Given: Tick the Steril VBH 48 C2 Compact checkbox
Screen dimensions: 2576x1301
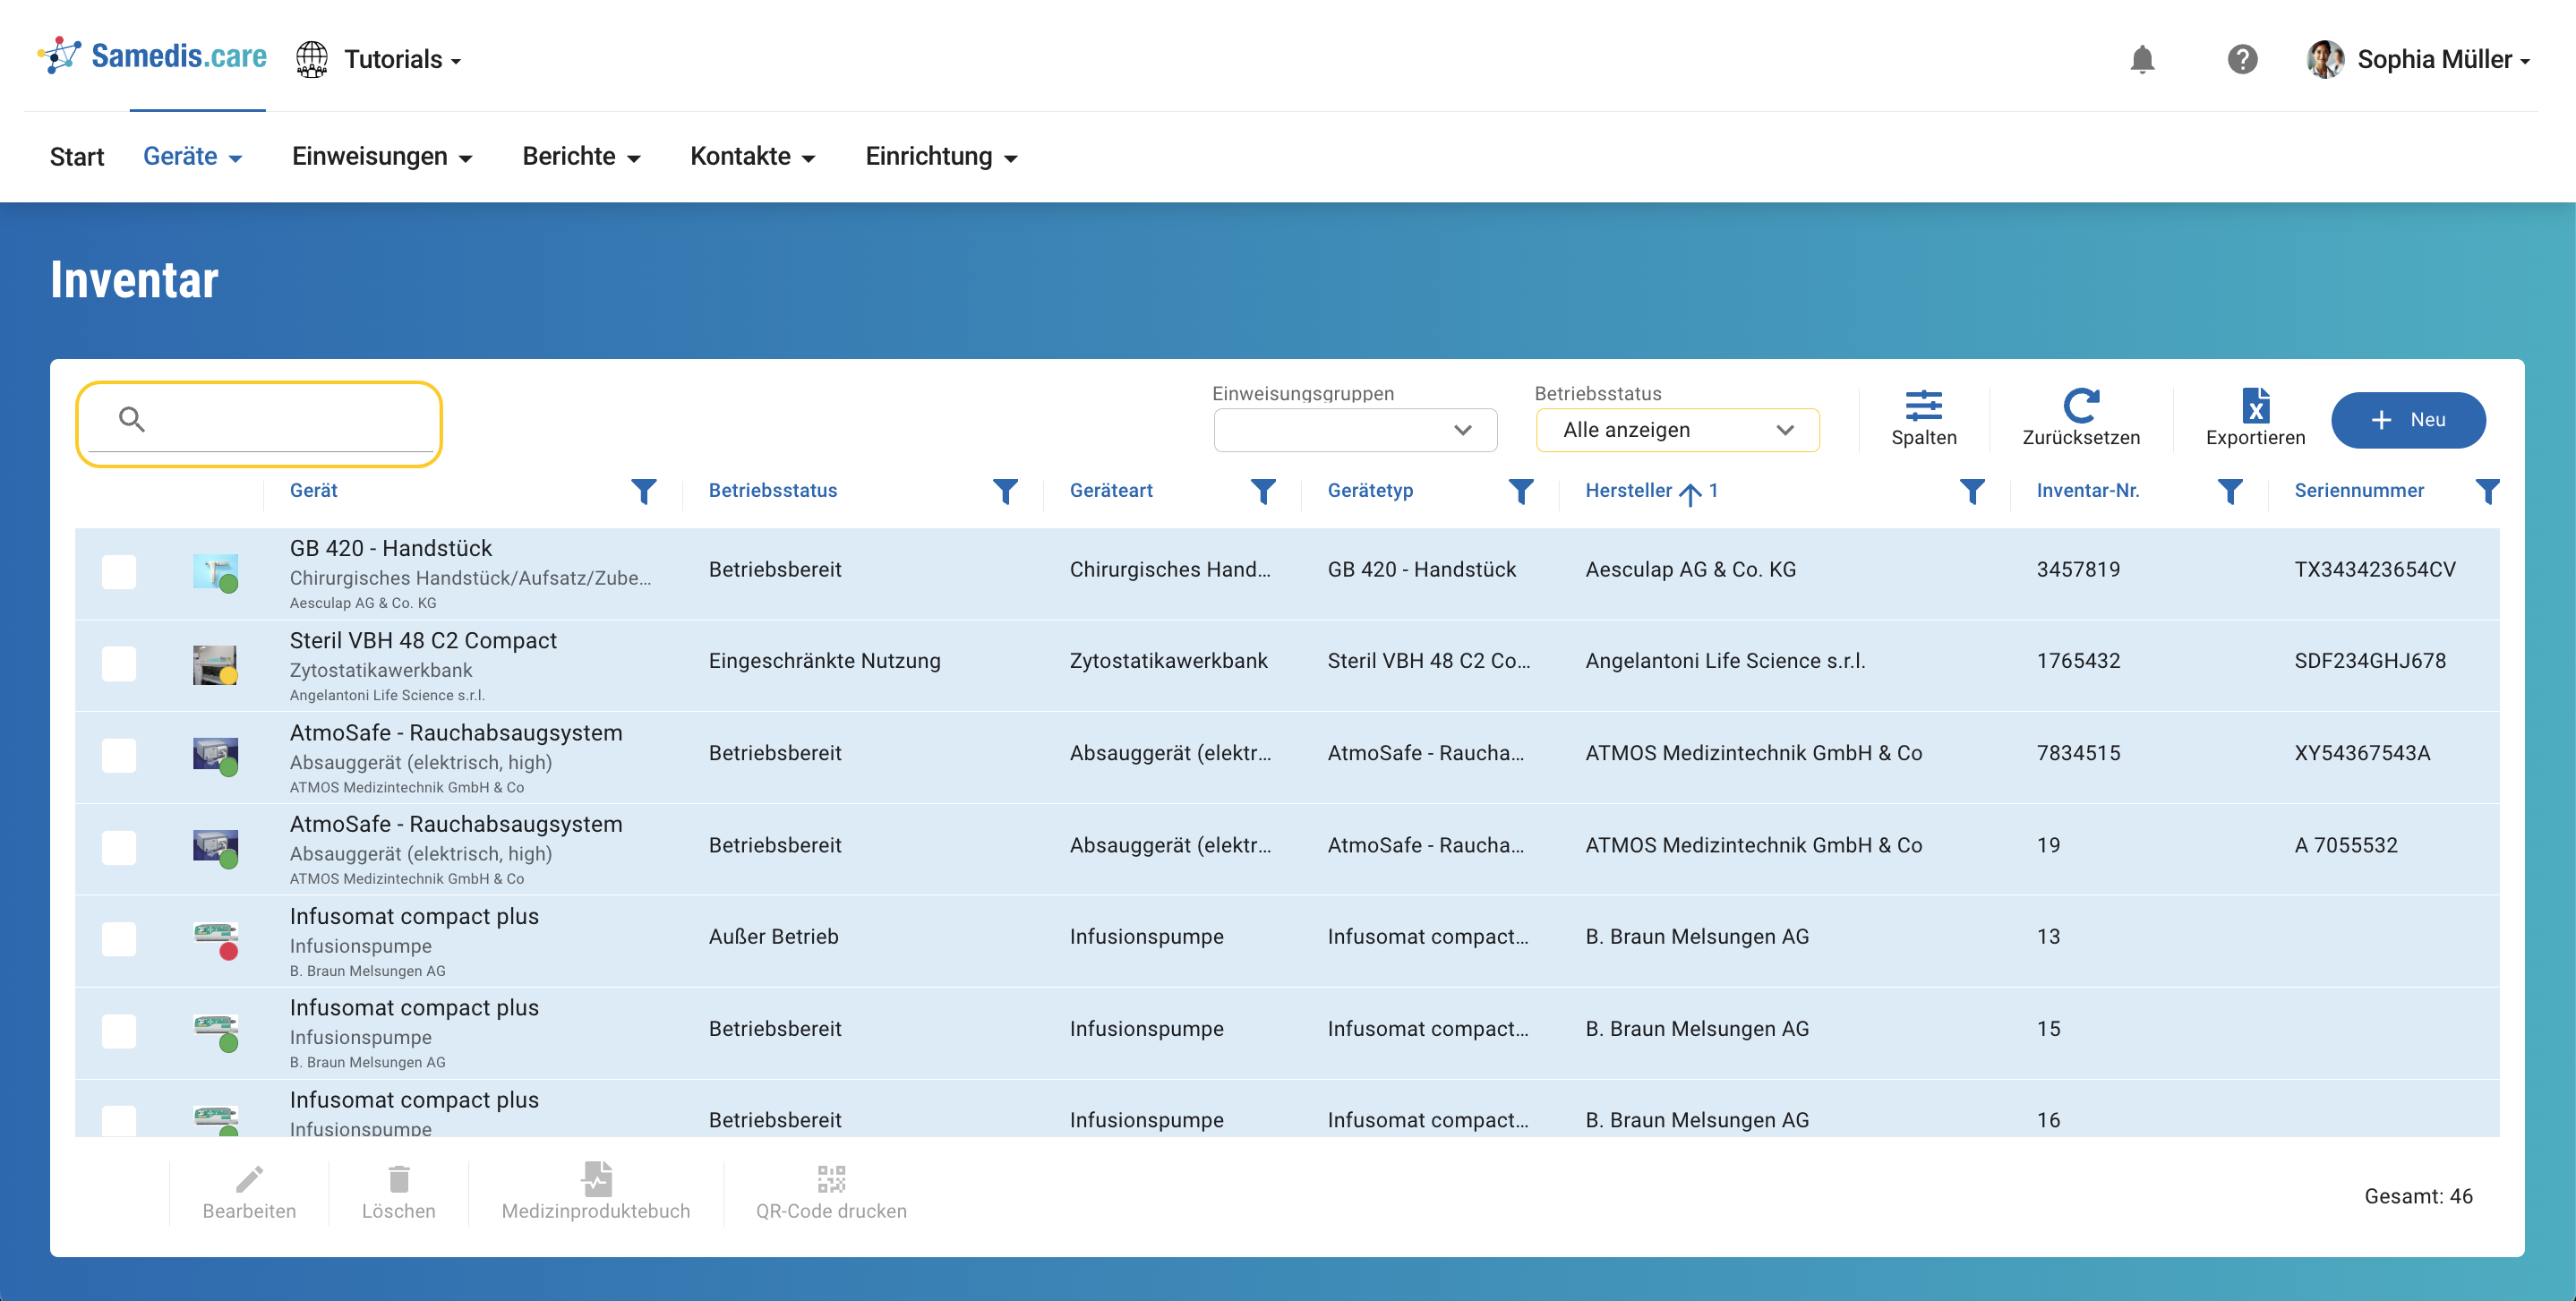Looking at the screenshot, I should [x=119, y=664].
